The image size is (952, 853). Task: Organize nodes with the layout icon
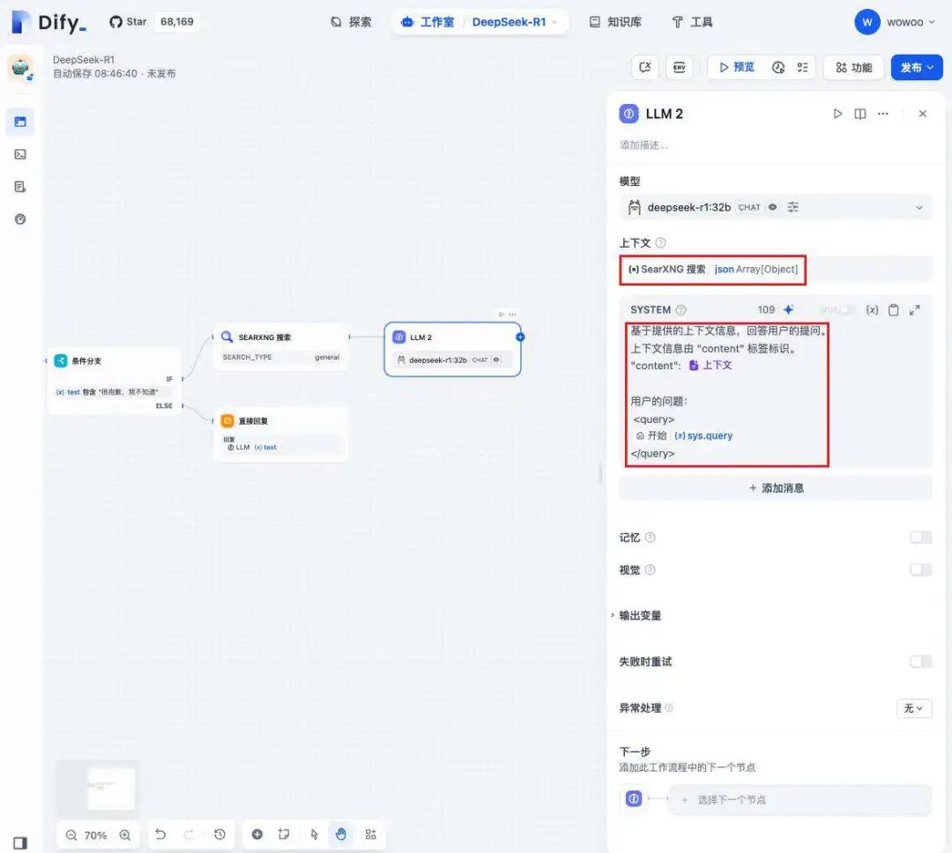coord(370,834)
